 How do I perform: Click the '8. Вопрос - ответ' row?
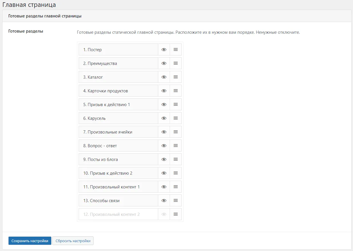pyautogui.click(x=118, y=146)
